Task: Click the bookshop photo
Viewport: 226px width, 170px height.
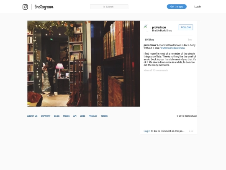Action: (x=84, y=64)
